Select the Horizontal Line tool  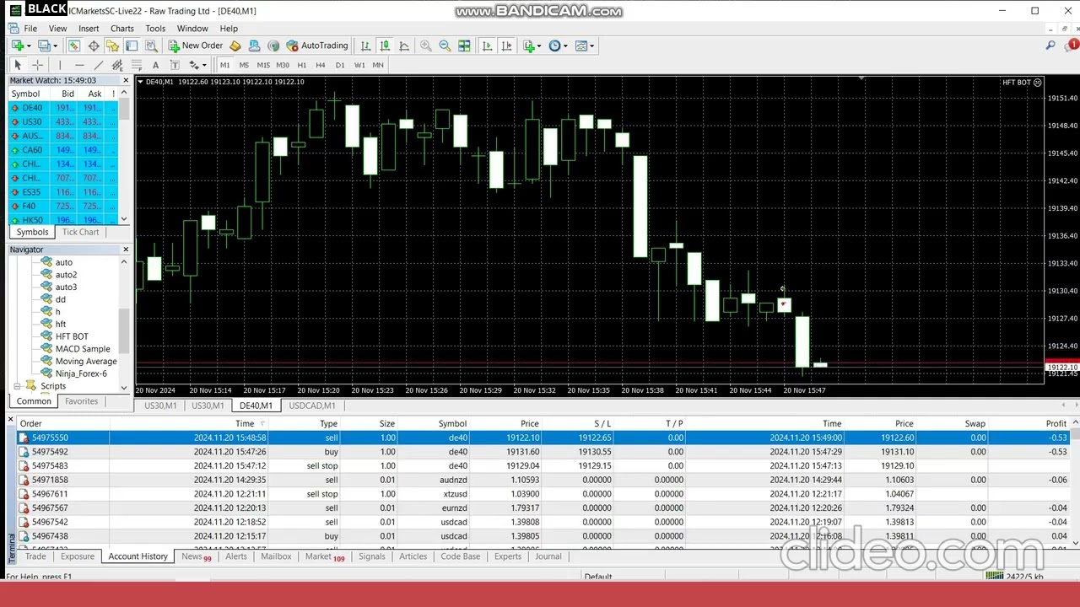click(x=79, y=65)
